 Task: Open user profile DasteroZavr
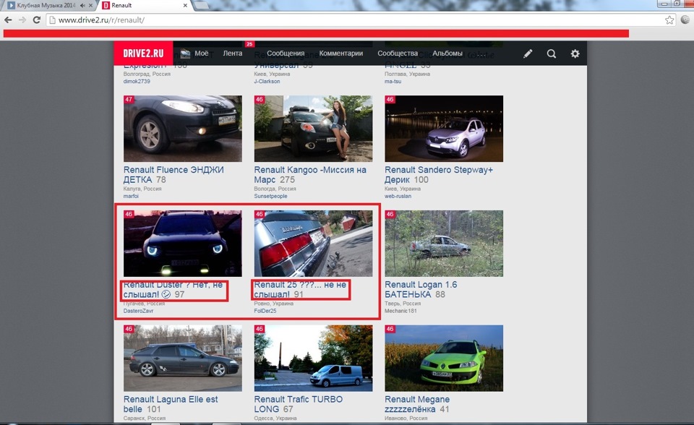coord(138,311)
